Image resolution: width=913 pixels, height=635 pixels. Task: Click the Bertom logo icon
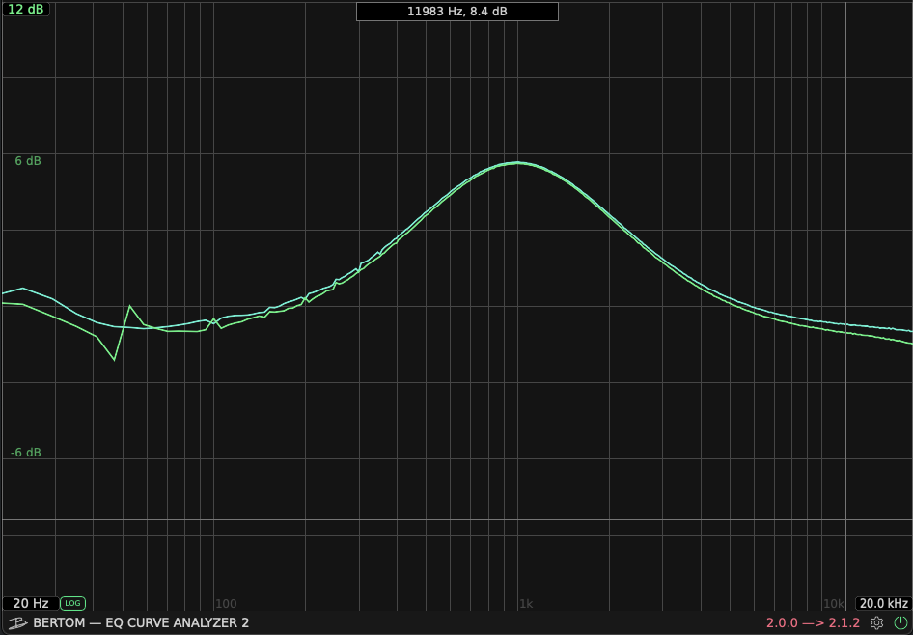17,623
